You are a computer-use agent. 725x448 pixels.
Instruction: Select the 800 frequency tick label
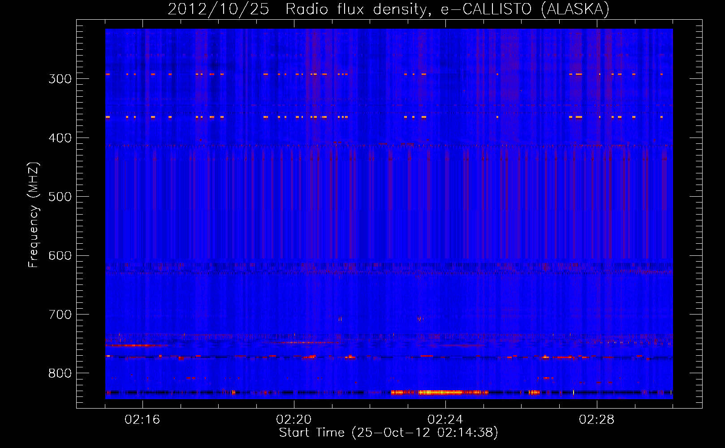click(x=60, y=374)
